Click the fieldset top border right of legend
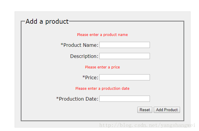The image size is (199, 131). 126,21
